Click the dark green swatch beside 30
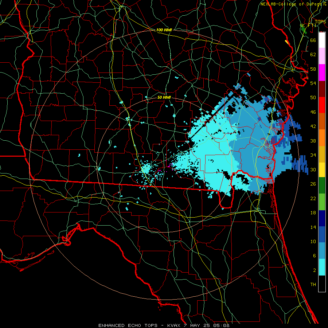The height and width of the screenshot is (328, 328). pyautogui.click(x=322, y=186)
